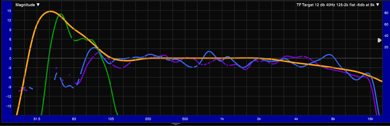Click the -15 dB label on left axis
Screen dimensions: 390x126
tap(9, 106)
